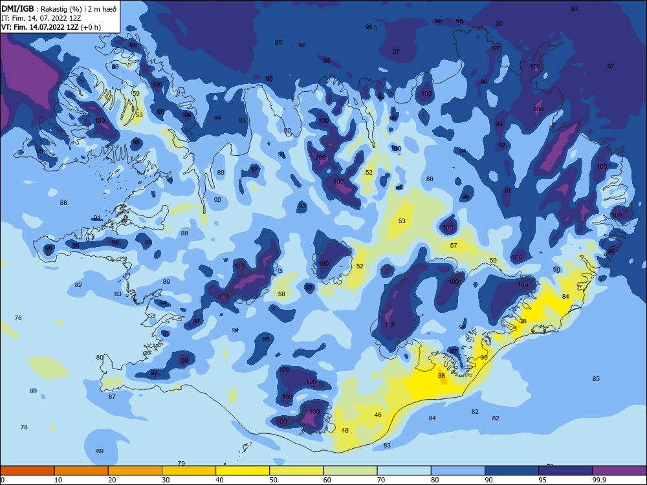Click the legend scale label '20'

[x=112, y=480]
